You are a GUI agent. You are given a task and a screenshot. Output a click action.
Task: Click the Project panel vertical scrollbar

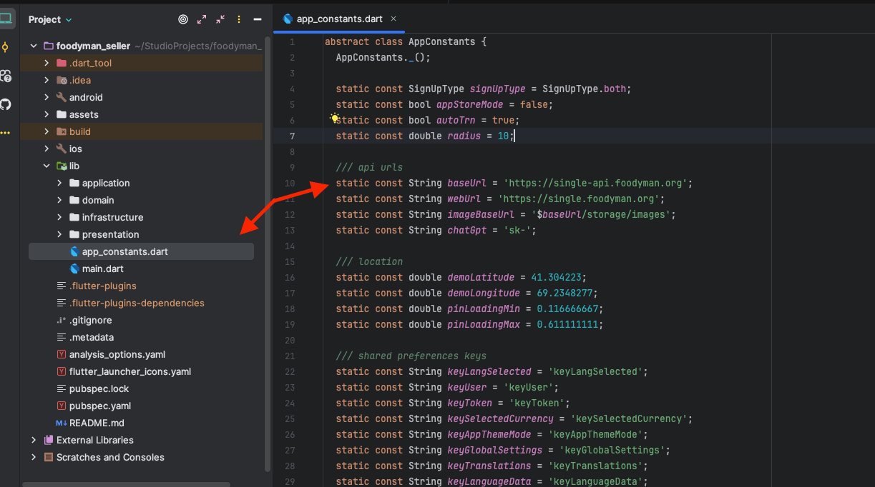point(268,250)
